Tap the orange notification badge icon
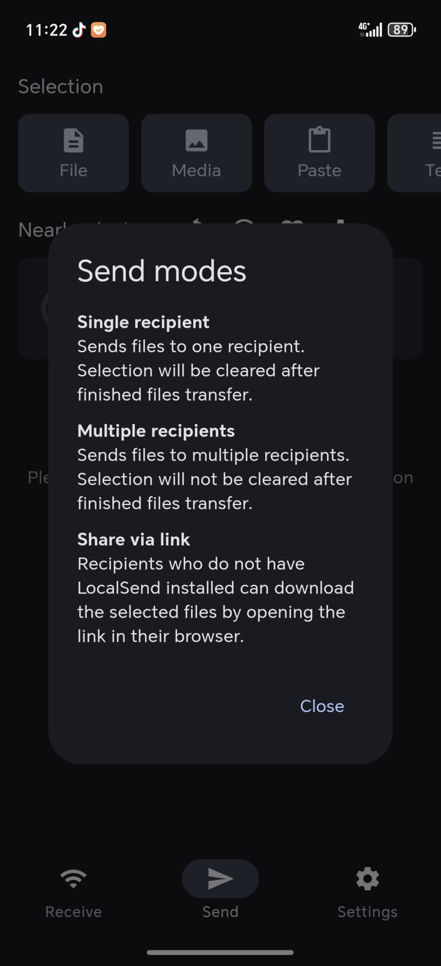This screenshot has height=966, width=441. tap(98, 30)
